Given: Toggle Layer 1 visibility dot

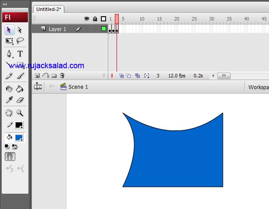Looking at the screenshot, I should [x=87, y=29].
